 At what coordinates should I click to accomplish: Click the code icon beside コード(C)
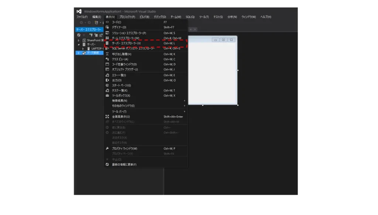(x=107, y=22)
